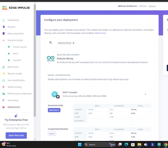Image resolution: width=168 pixels, height=148 pixels.
Task: Click the Retrain model shuffle icon
Action: [x=4, y=74]
